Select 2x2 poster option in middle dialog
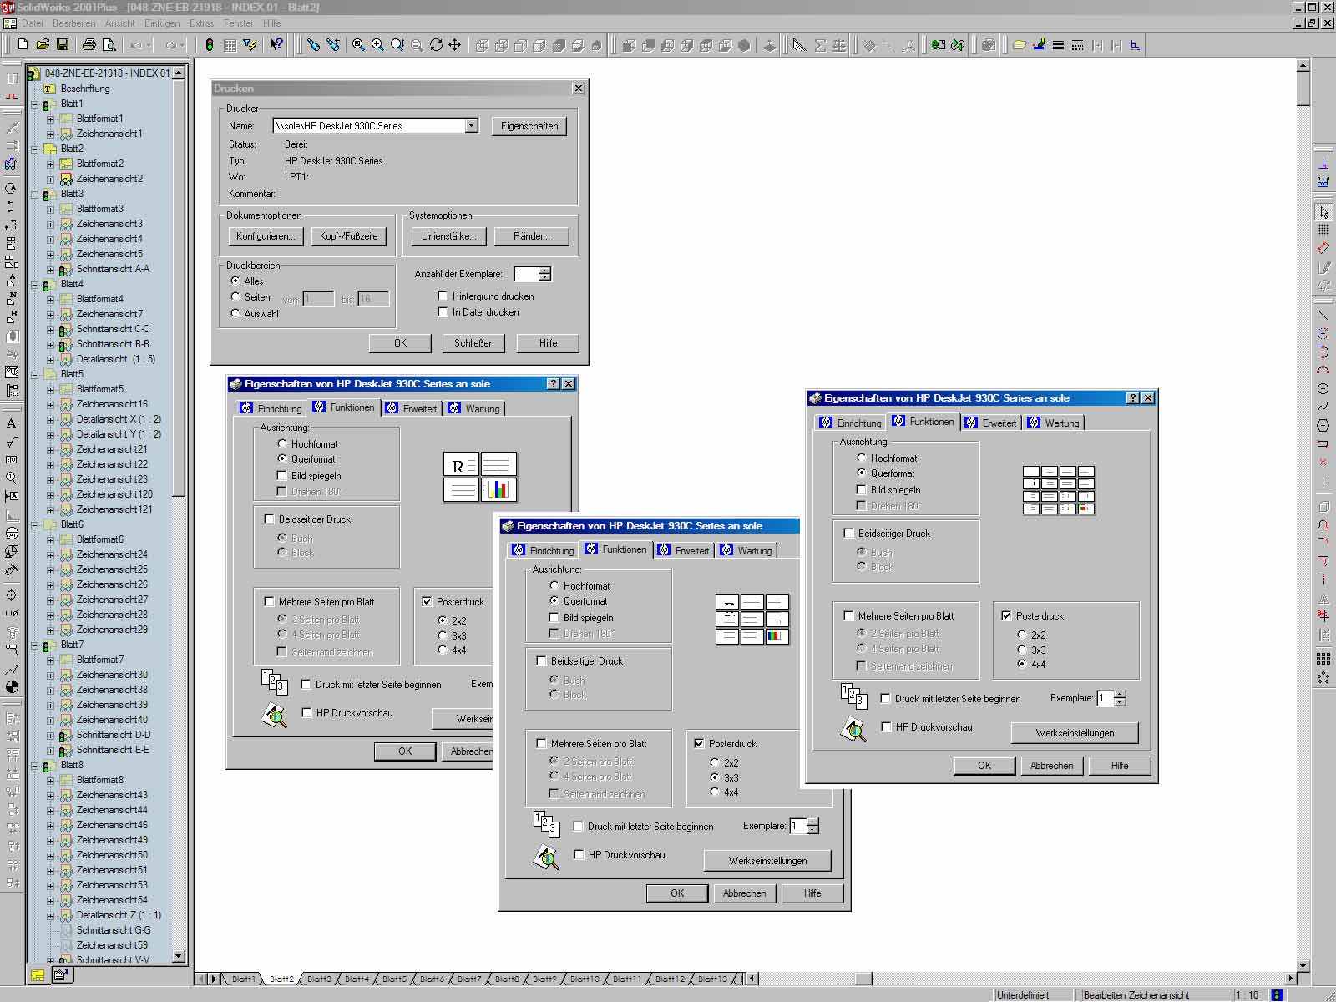 tap(715, 762)
